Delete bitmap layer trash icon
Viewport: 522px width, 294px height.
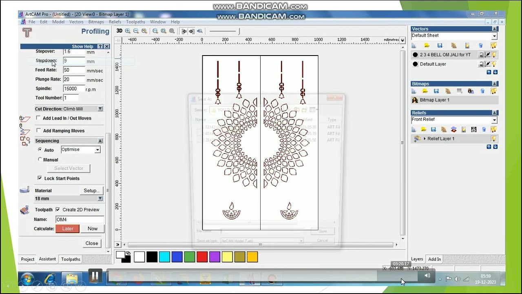[482, 91]
